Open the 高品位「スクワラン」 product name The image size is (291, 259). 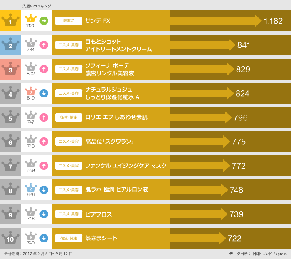pyautogui.click(x=109, y=142)
